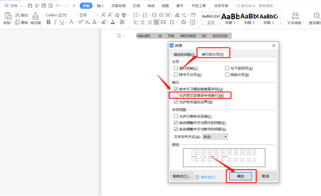This screenshot has width=321, height=196.
Task: Open Print Preview icon
Action: 51,6
